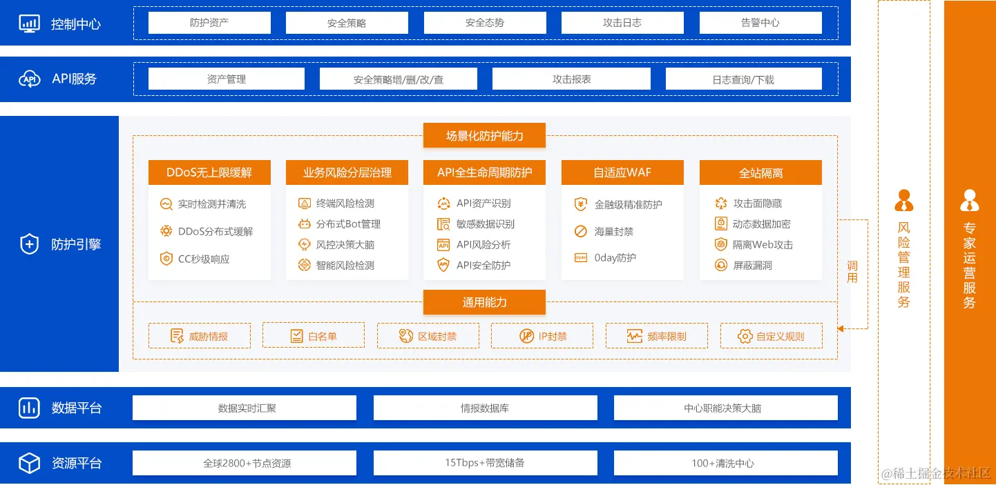Screen dimensions: 996x485
Task: Select the API安全防护 shield icon
Action: [x=442, y=265]
